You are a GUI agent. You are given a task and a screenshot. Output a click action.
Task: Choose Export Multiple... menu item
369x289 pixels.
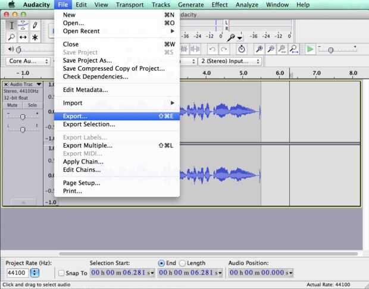tap(117, 146)
